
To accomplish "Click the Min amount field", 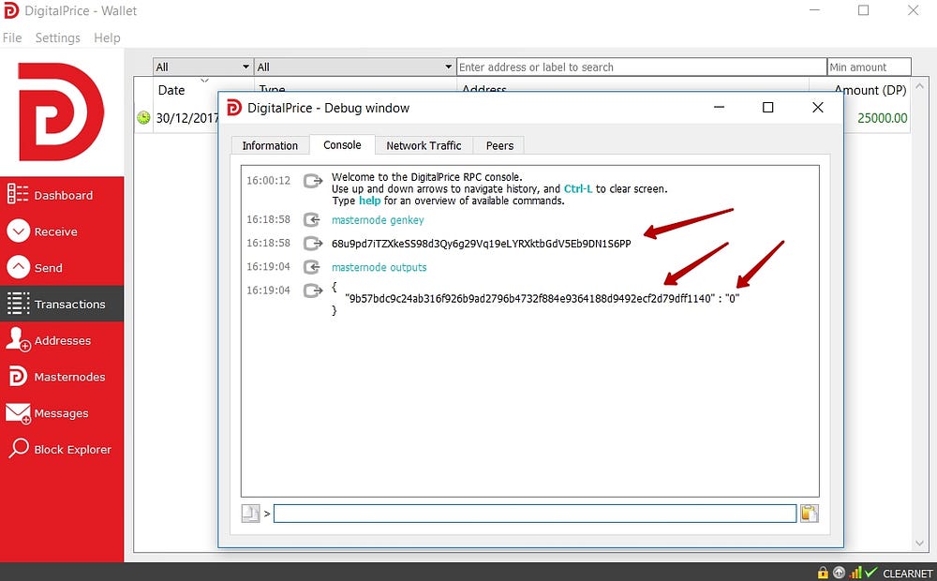I will (x=869, y=67).
